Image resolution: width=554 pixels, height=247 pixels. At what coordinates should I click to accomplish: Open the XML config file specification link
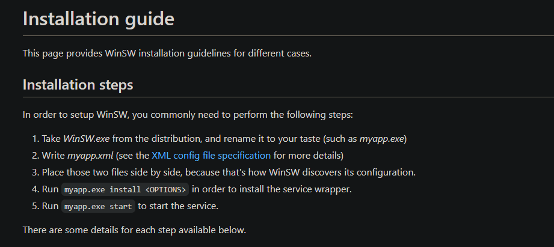pos(211,156)
